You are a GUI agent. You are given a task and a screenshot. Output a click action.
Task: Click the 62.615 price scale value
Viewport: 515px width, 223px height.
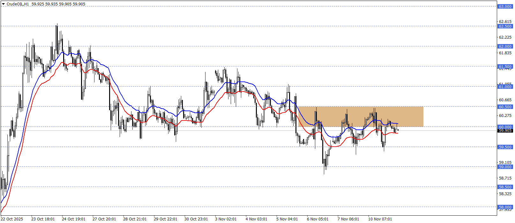click(505, 22)
